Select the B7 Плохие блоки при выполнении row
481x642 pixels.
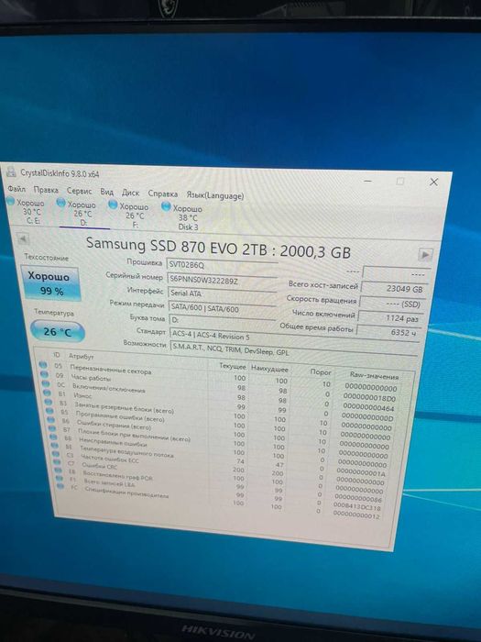point(219,441)
